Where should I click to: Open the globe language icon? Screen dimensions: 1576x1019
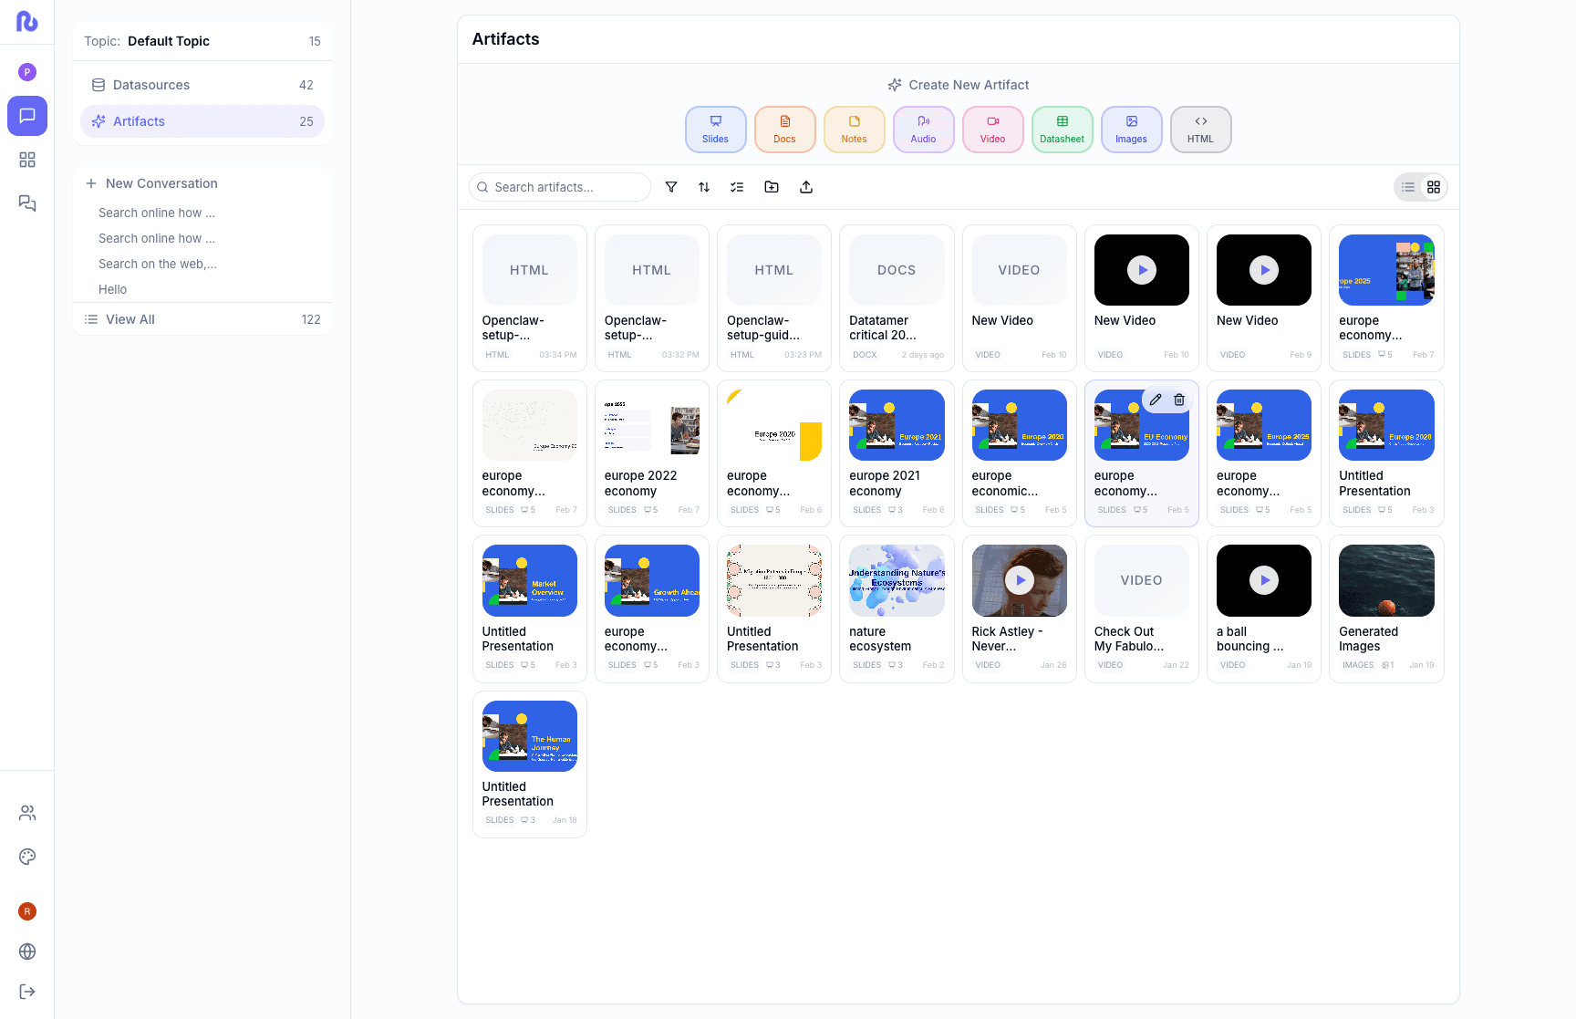[27, 951]
